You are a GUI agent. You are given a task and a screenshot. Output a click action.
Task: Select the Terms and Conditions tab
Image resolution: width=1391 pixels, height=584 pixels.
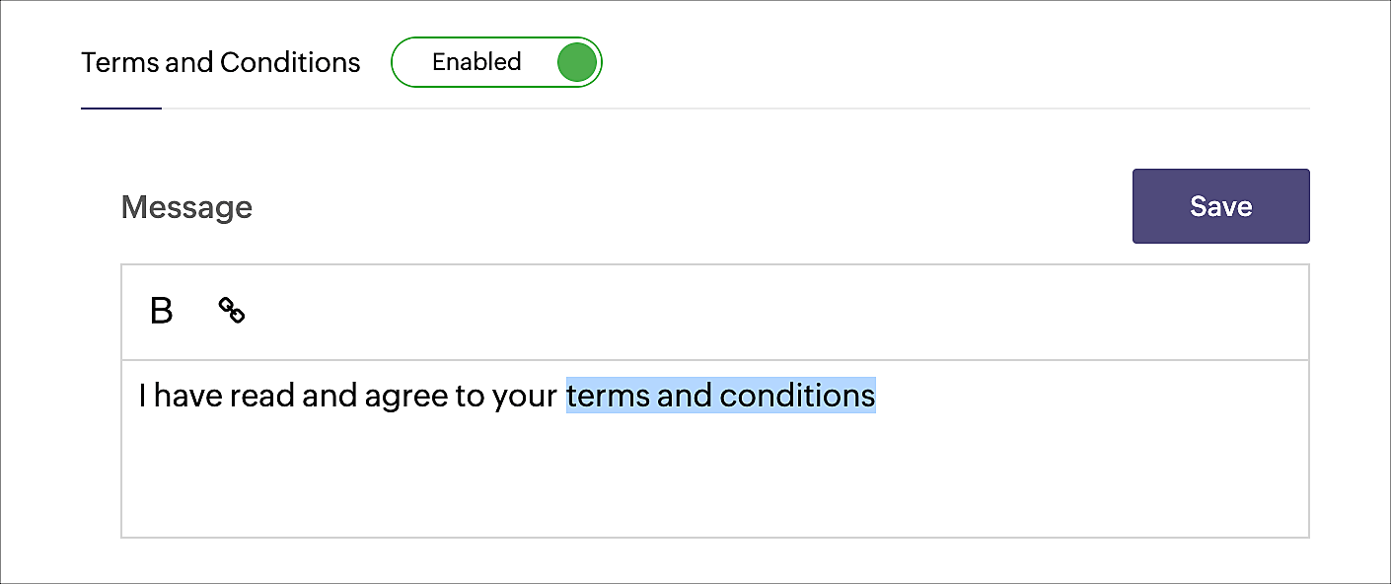220,62
